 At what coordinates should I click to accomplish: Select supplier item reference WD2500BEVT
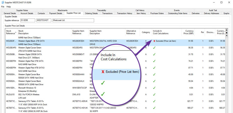click(x=78, y=54)
